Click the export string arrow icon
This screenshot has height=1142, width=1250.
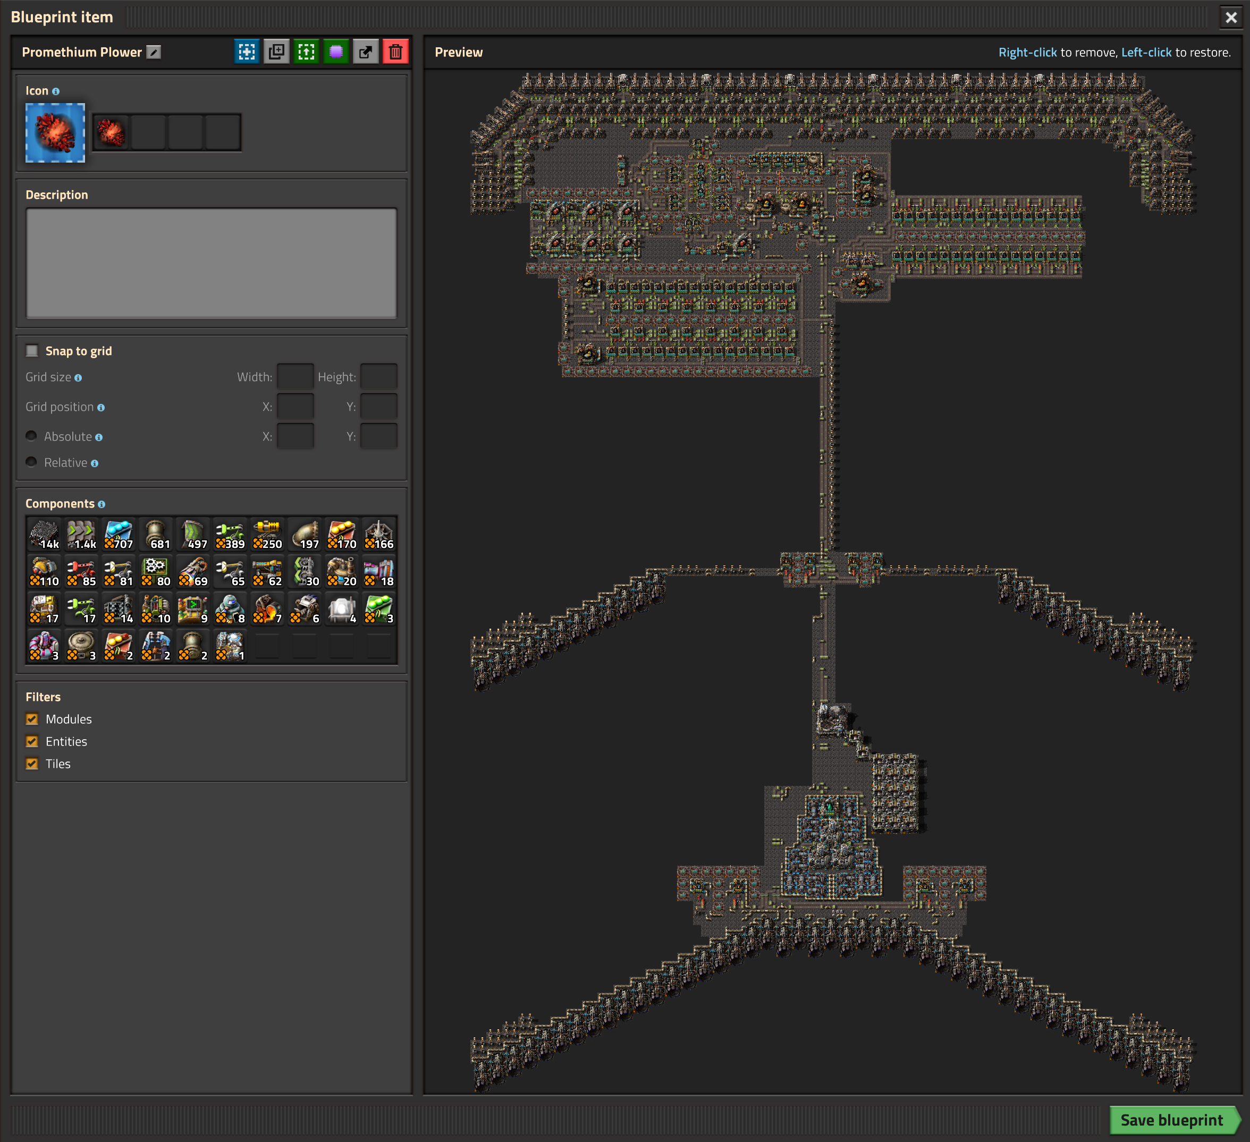pyautogui.click(x=366, y=52)
